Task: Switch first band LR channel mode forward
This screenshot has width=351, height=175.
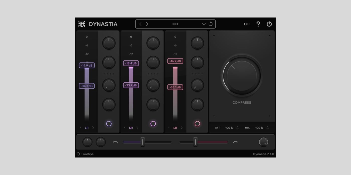Action: coord(93,128)
